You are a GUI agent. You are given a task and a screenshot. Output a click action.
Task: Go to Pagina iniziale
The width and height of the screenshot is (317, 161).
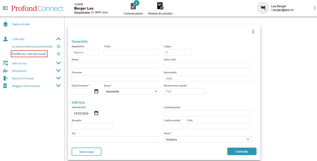click(x=21, y=24)
